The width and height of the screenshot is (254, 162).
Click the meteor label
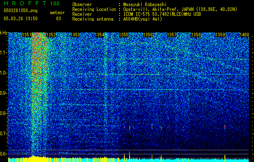pos(57,13)
